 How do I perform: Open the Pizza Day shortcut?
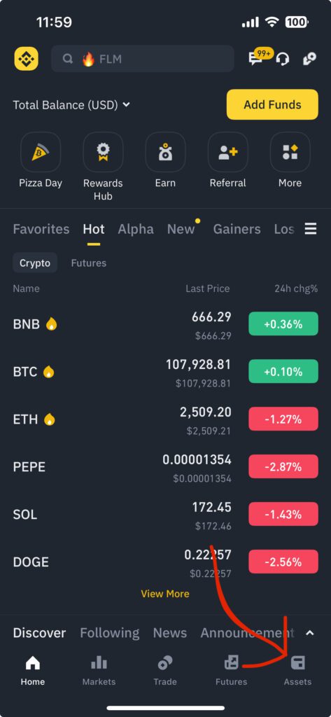(x=40, y=152)
